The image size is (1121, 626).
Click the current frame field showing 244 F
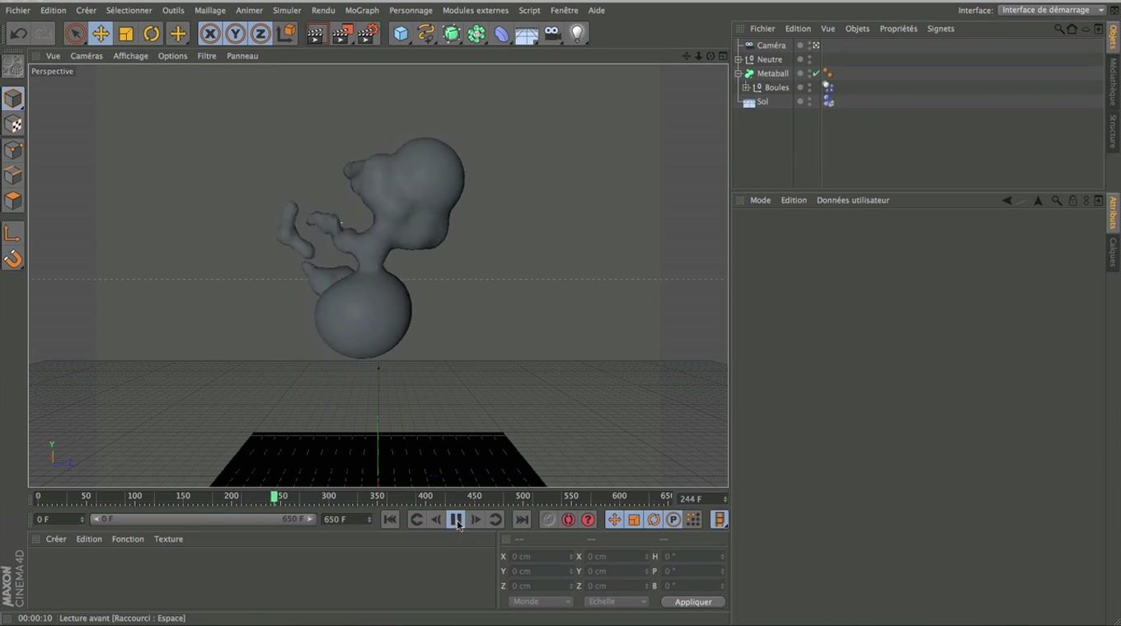coord(701,499)
